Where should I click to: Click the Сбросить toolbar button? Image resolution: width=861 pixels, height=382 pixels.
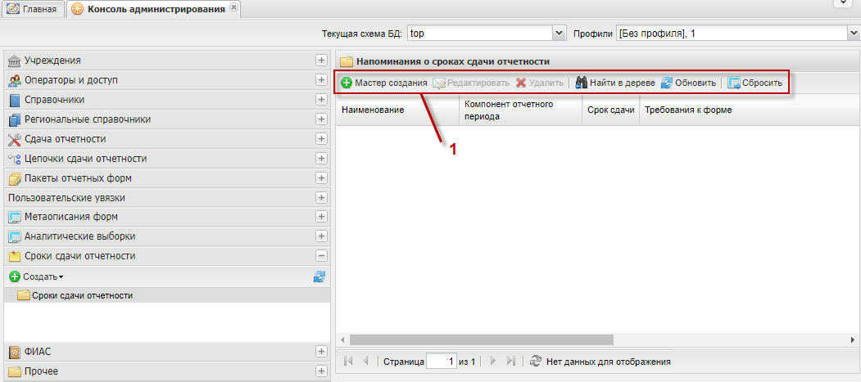[755, 83]
